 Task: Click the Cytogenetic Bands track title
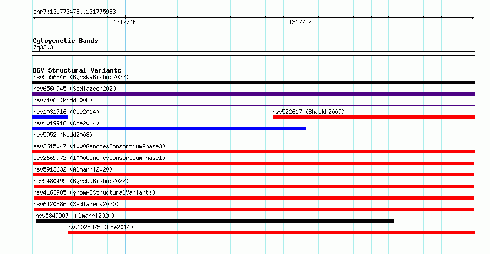66,41
